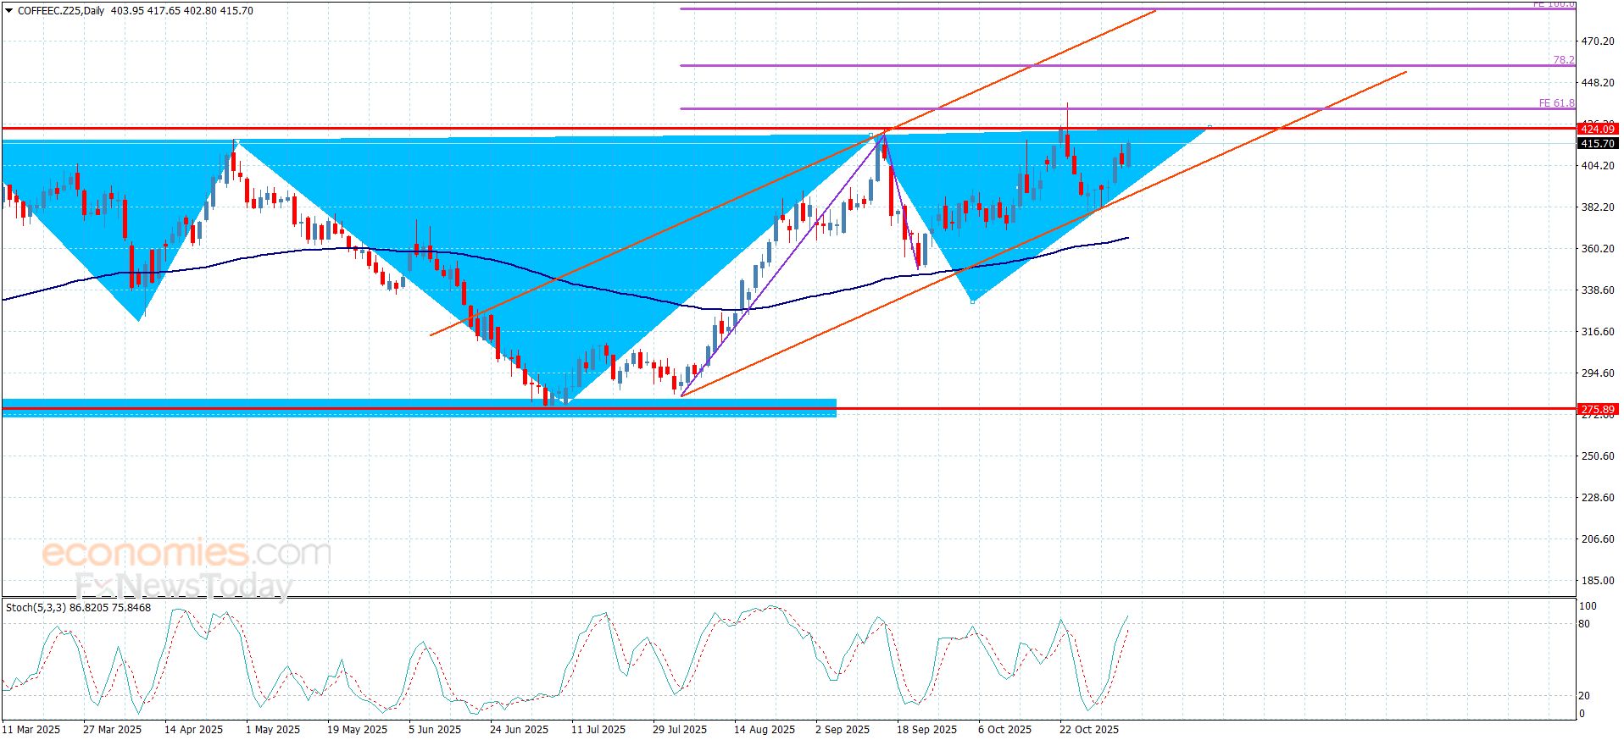Select the black 415.70 current price label
1624x740 pixels.
1597,144
